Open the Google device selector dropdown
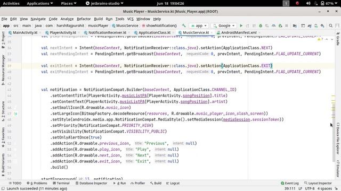This screenshot has width=341, height=191. (224, 25)
